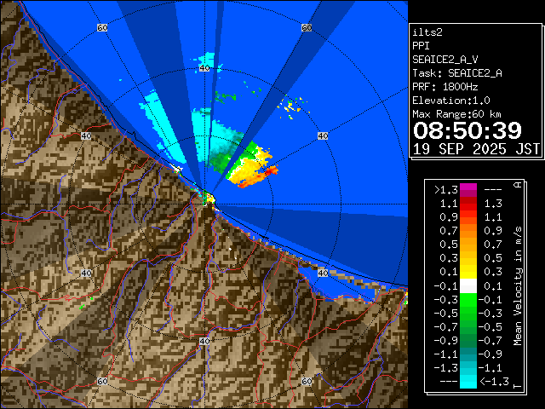Pick the dark red 1.1–1.3 legend swatch
The width and height of the screenshot is (545, 409).
[468, 204]
